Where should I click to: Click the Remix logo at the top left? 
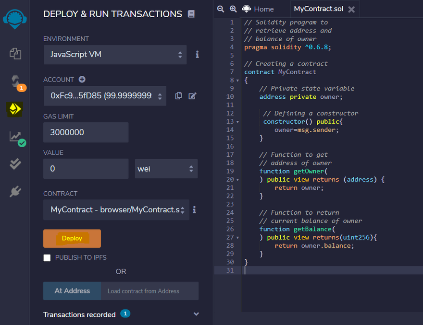click(x=15, y=18)
